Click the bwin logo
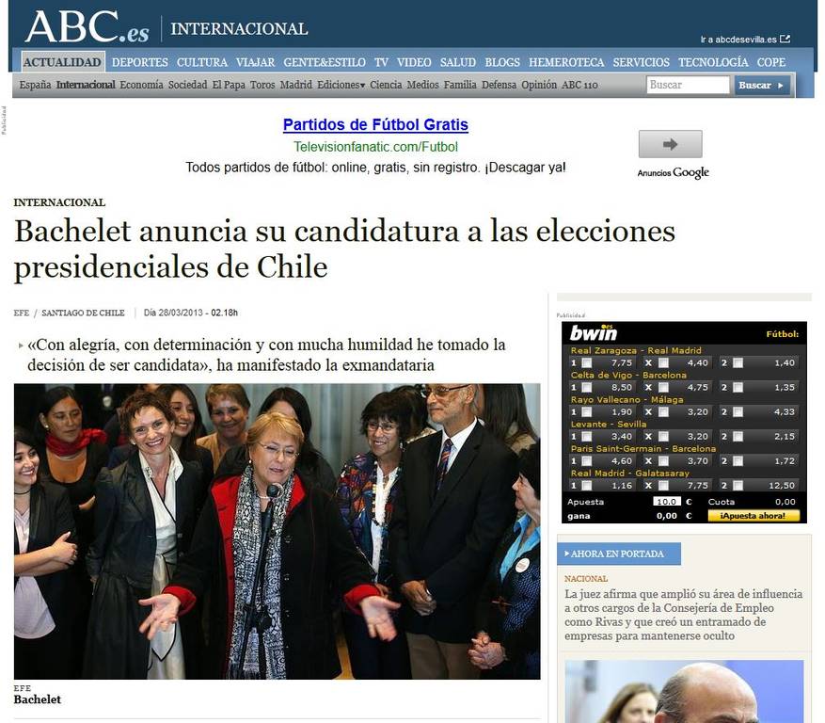The image size is (825, 723). (593, 333)
